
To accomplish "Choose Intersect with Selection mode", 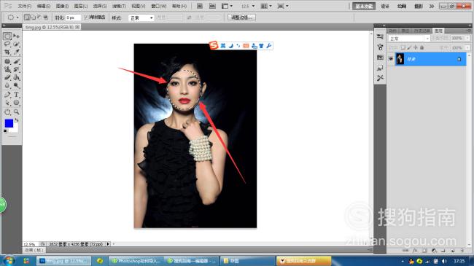I will [x=45, y=17].
